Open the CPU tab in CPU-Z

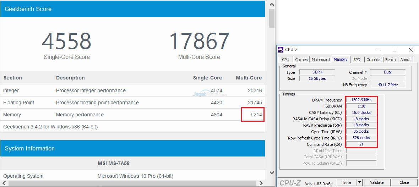[x=285, y=60]
